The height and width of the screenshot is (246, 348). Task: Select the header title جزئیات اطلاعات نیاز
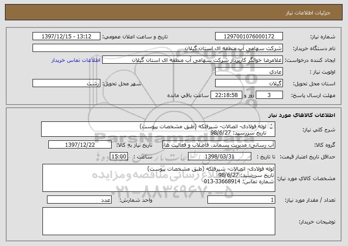308,13
